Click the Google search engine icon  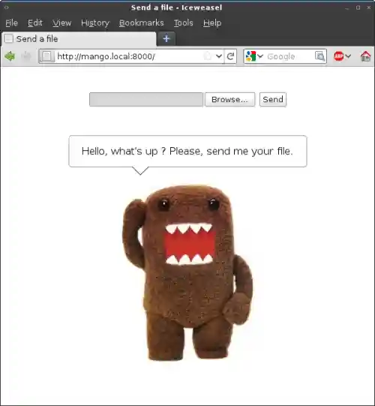point(250,56)
